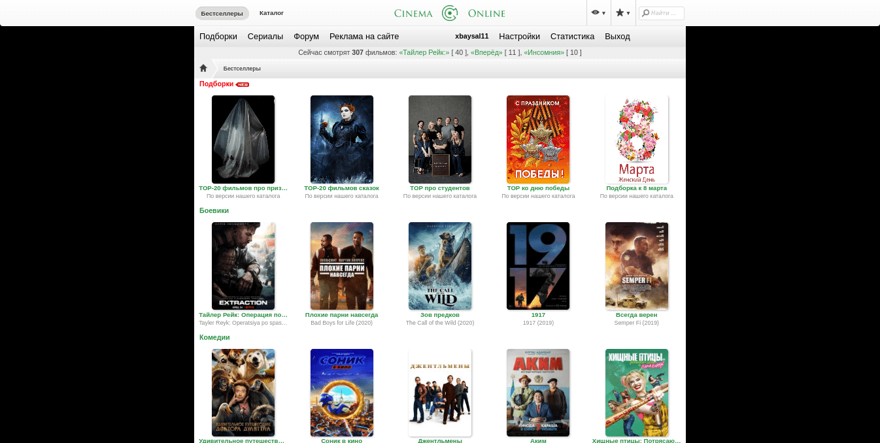Open «Инсомния» now-watching link
Viewport: 880px width, 443px height.
point(544,52)
